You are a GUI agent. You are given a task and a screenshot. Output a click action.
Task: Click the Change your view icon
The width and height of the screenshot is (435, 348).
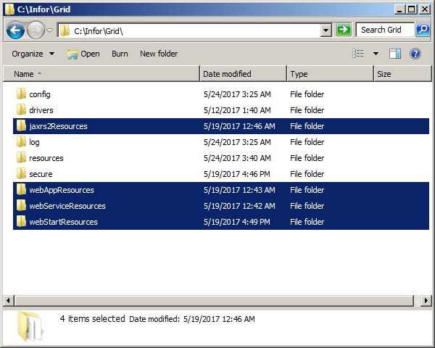(358, 54)
